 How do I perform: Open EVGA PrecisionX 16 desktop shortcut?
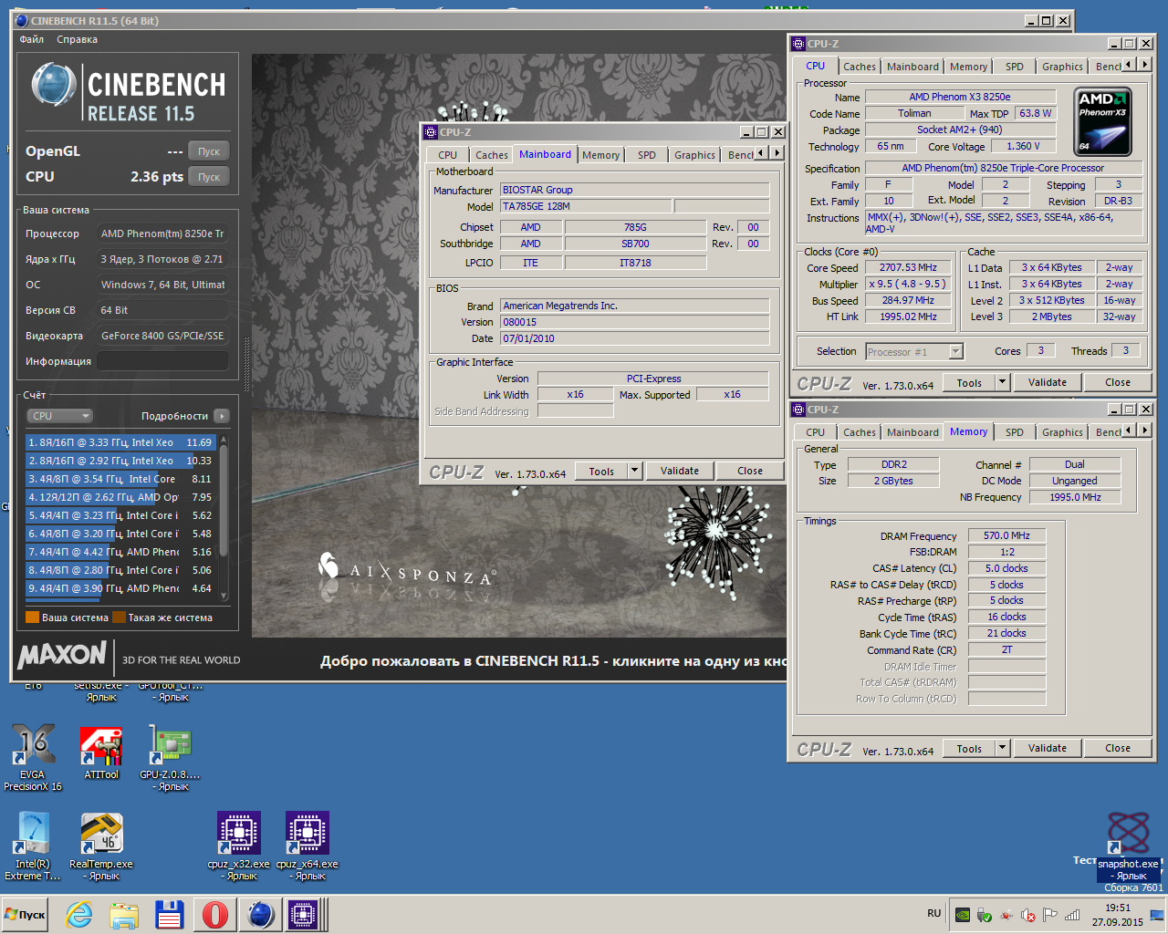(33, 755)
